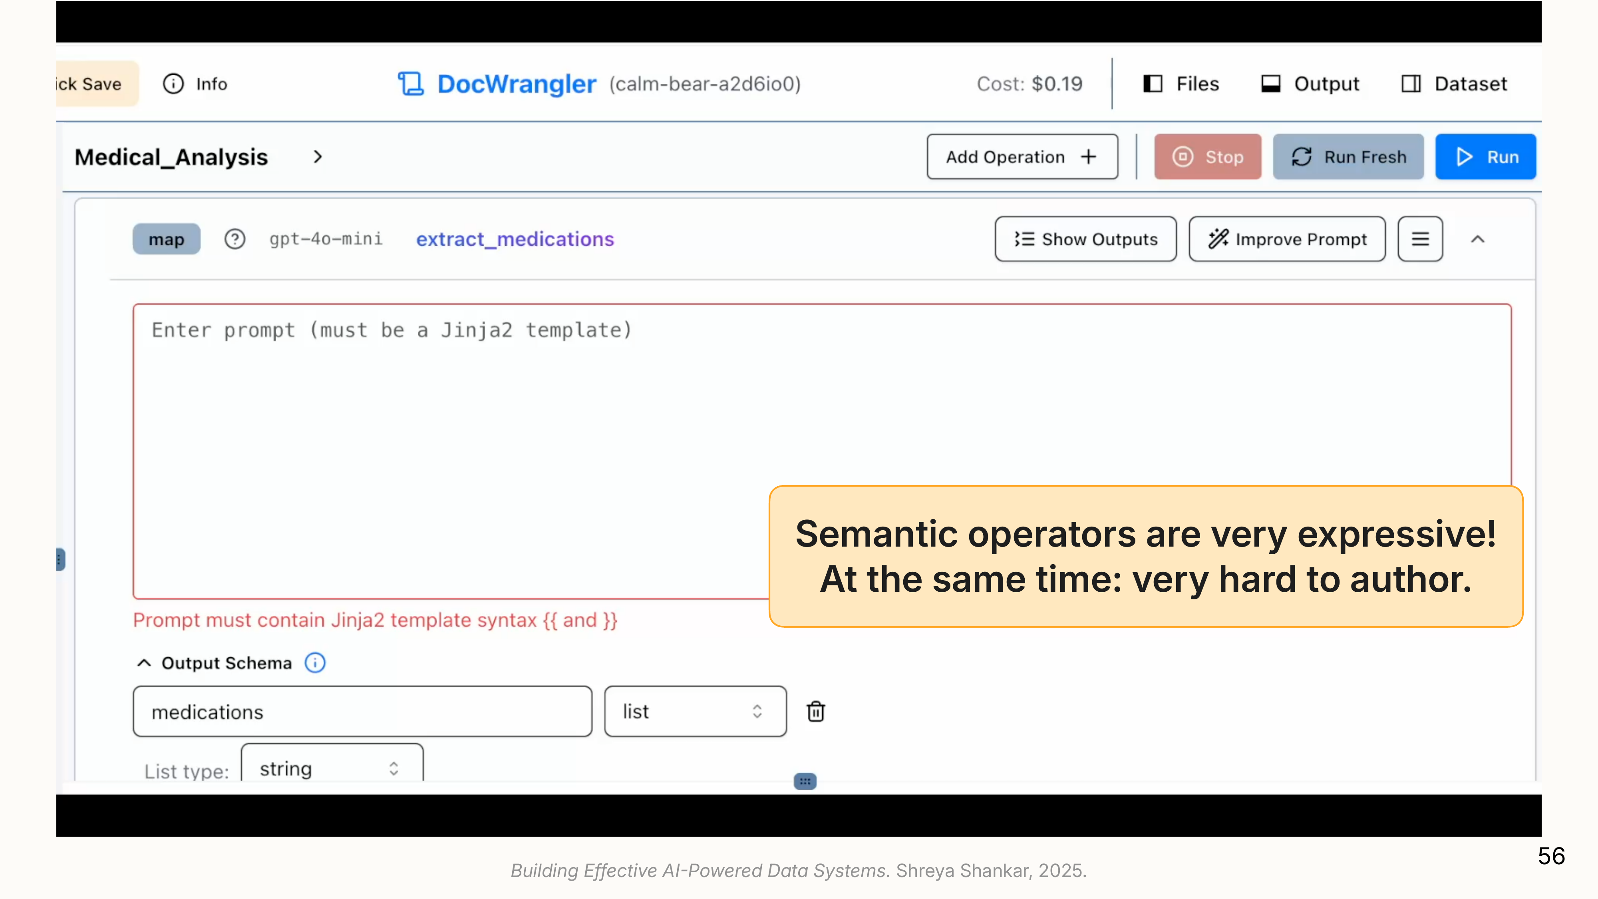Toggle the Output panel
This screenshot has height=899, width=1598.
(1310, 84)
